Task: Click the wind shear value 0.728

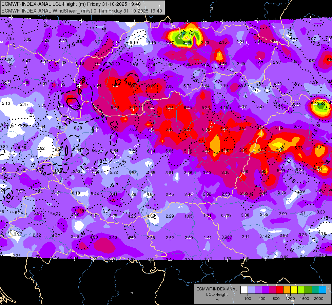Action: pyautogui.click(x=226, y=216)
